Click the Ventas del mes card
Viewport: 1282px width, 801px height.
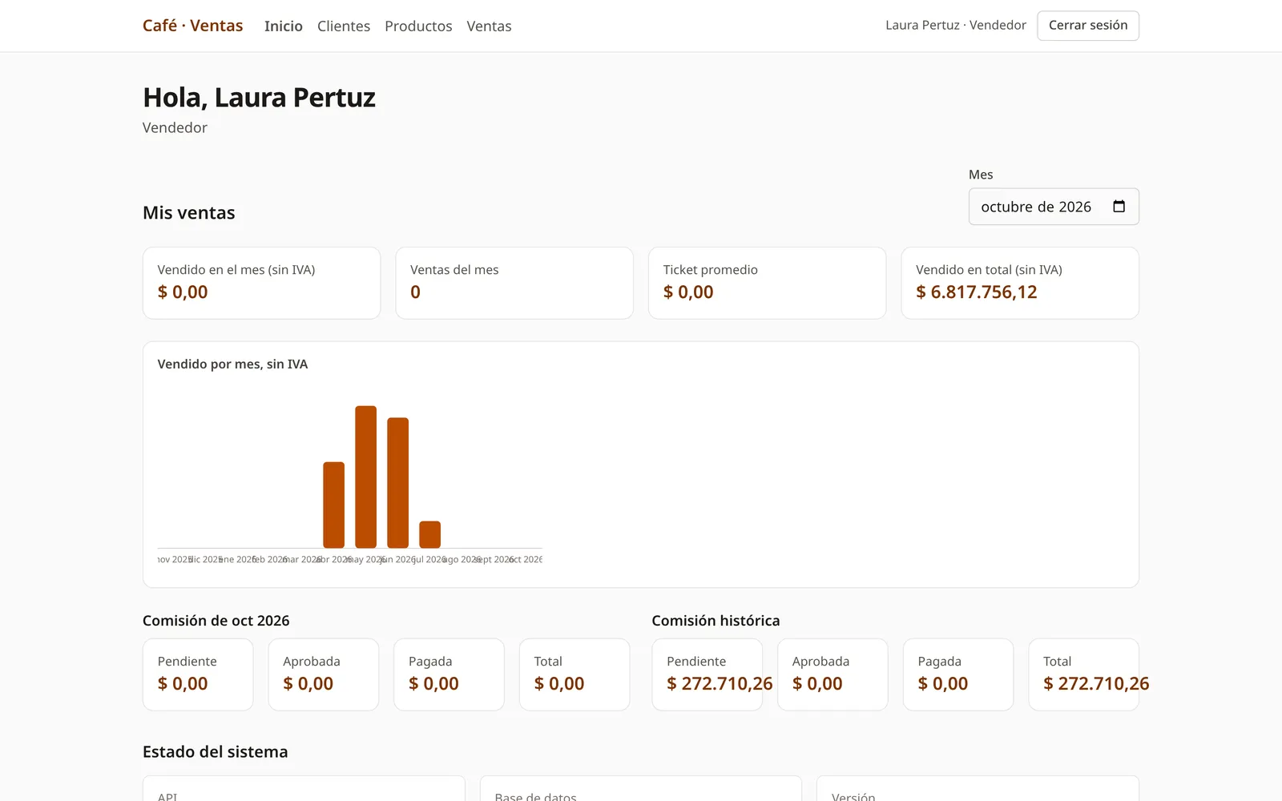coord(514,283)
